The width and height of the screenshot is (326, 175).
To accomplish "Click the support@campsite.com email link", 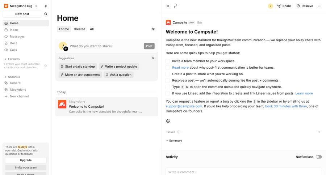I will (x=184, y=106).
